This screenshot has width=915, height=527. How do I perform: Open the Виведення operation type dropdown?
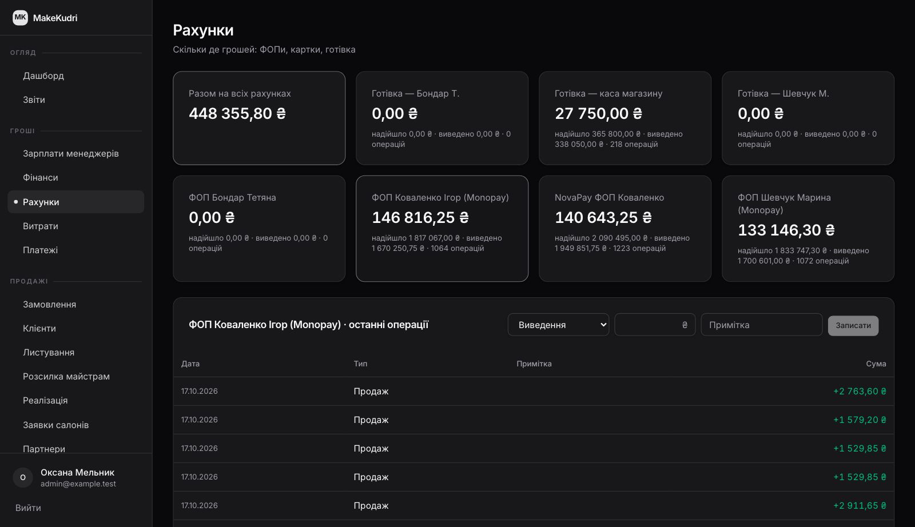click(558, 325)
